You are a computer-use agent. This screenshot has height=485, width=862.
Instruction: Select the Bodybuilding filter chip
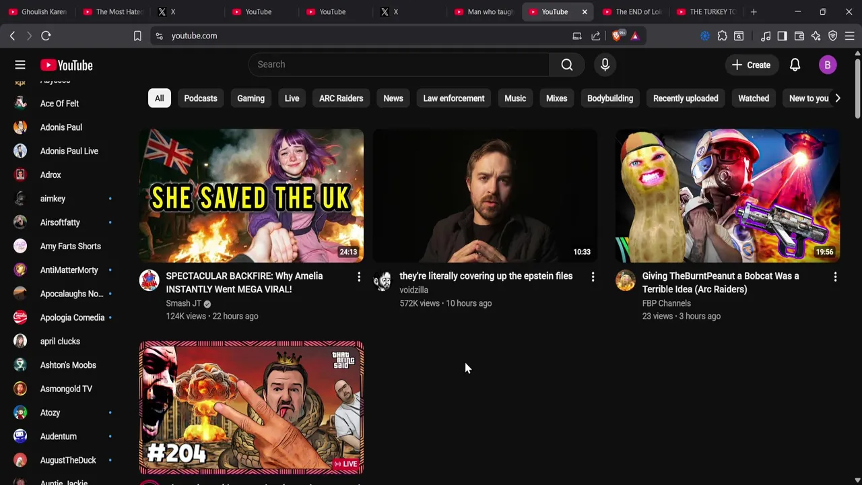pyautogui.click(x=610, y=98)
